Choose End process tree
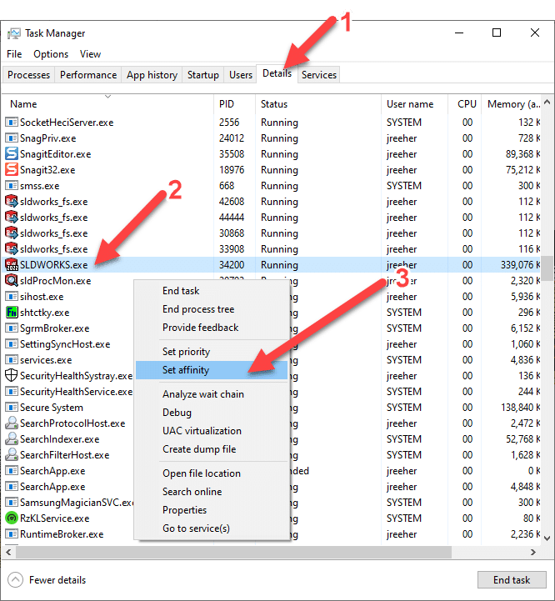Screen dimensions: 555x601 (x=212, y=309)
